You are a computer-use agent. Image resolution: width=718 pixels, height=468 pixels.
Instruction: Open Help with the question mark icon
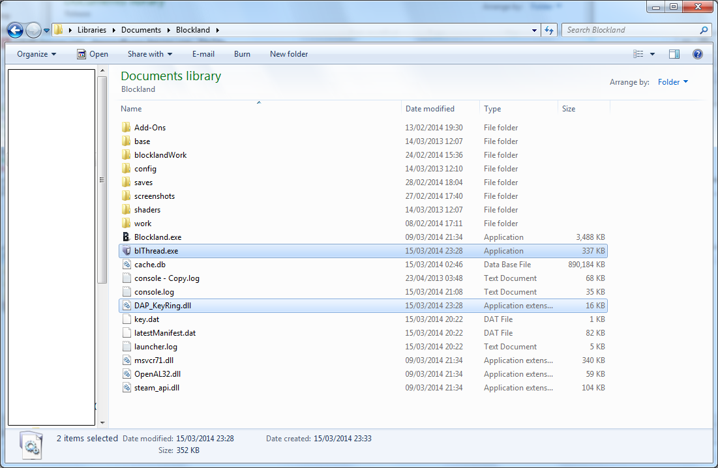point(697,54)
